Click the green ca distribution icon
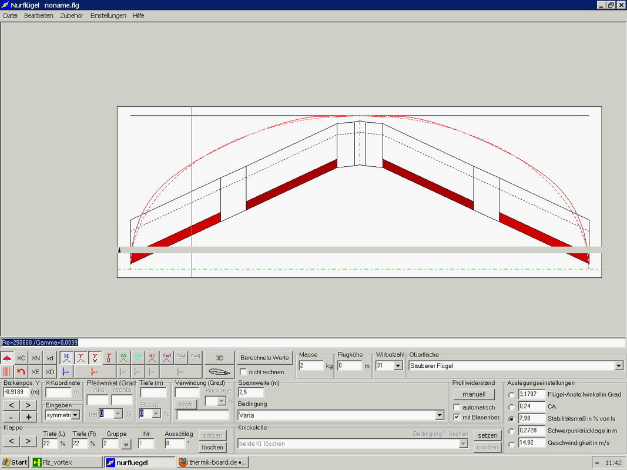 pyautogui.click(x=123, y=358)
